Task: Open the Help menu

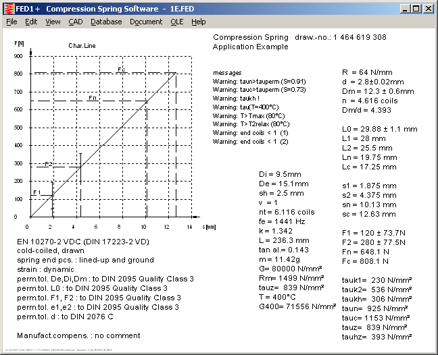Action: tap(198, 22)
